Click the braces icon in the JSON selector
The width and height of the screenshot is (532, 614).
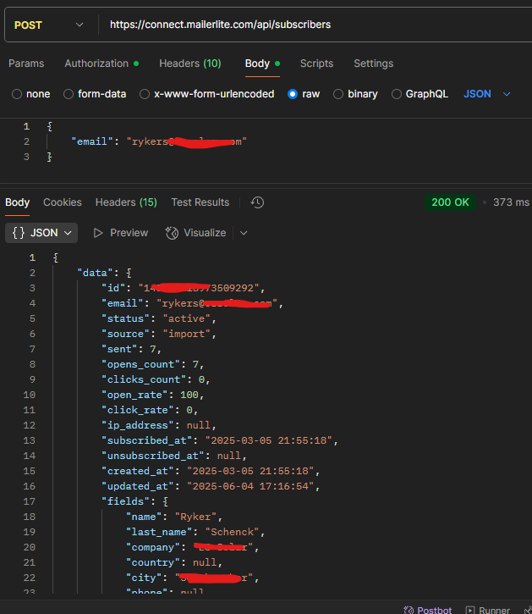pyautogui.click(x=19, y=233)
